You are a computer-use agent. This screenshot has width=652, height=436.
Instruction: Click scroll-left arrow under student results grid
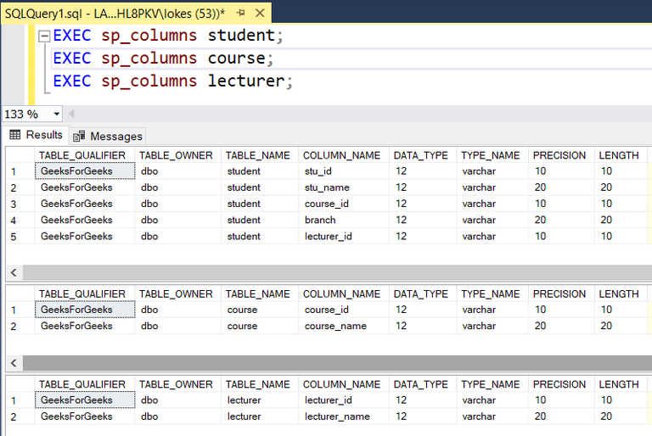click(x=12, y=272)
